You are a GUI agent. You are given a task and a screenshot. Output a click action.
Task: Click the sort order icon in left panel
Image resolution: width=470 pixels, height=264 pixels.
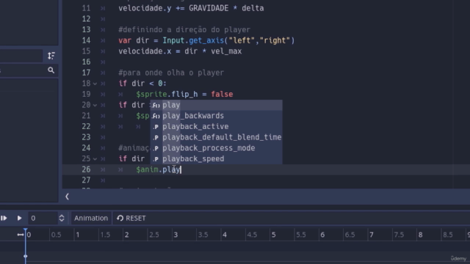pos(51,56)
